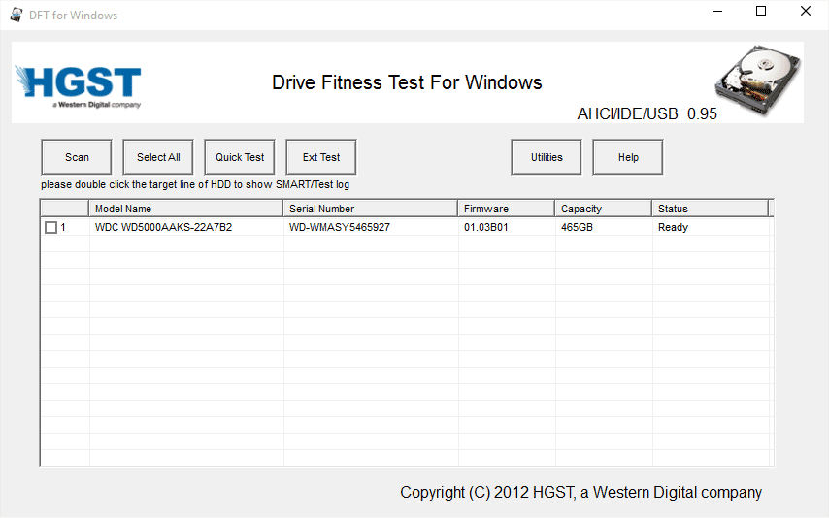
Task: Sort by Model Name column header
Action: [x=186, y=209]
